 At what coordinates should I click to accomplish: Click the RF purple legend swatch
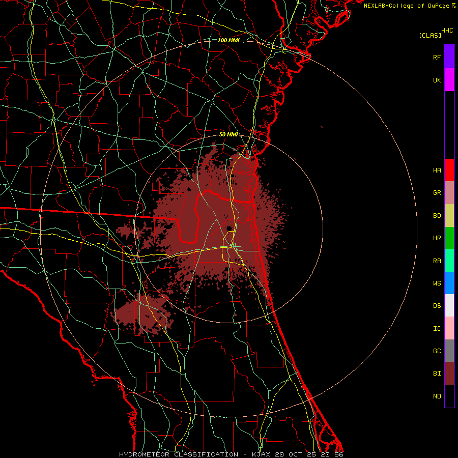point(449,57)
